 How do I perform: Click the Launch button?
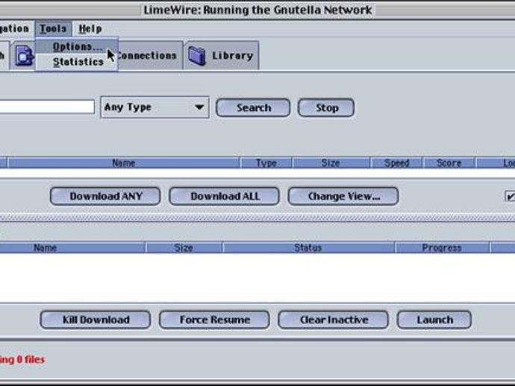click(434, 320)
